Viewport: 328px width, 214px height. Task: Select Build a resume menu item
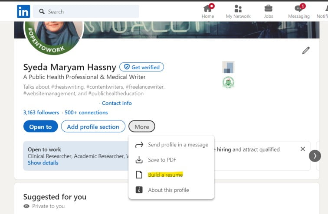[165, 175]
